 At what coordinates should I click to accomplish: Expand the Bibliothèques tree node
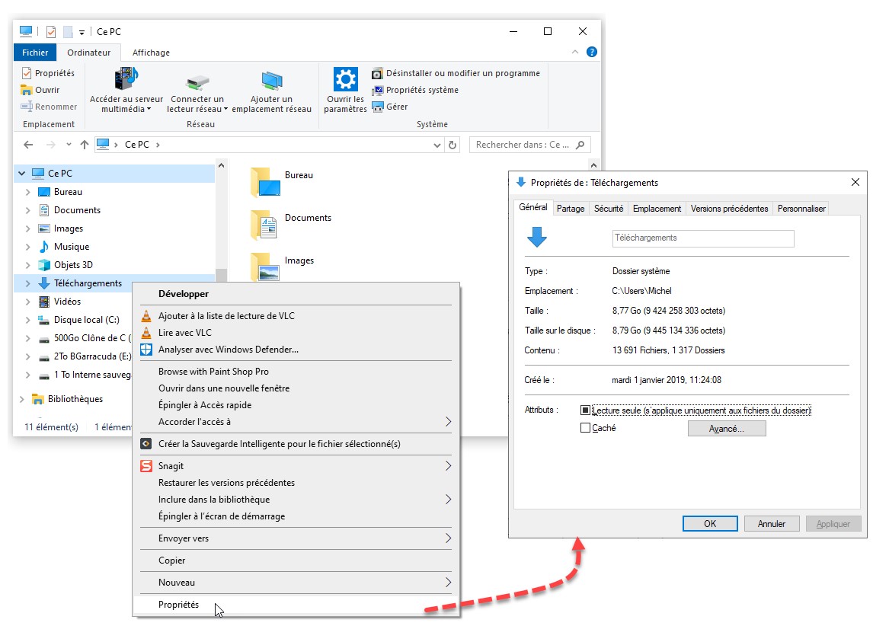click(x=22, y=399)
